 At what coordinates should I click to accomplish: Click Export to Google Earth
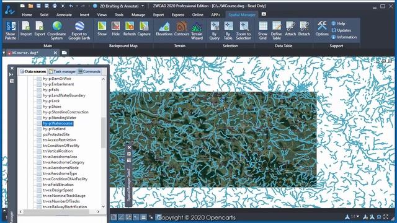pos(79,30)
